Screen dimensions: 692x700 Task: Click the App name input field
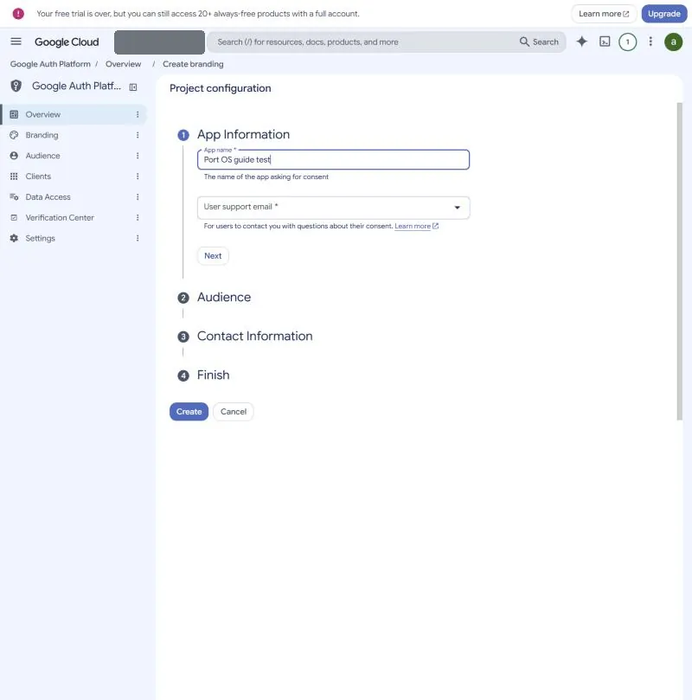coord(333,160)
